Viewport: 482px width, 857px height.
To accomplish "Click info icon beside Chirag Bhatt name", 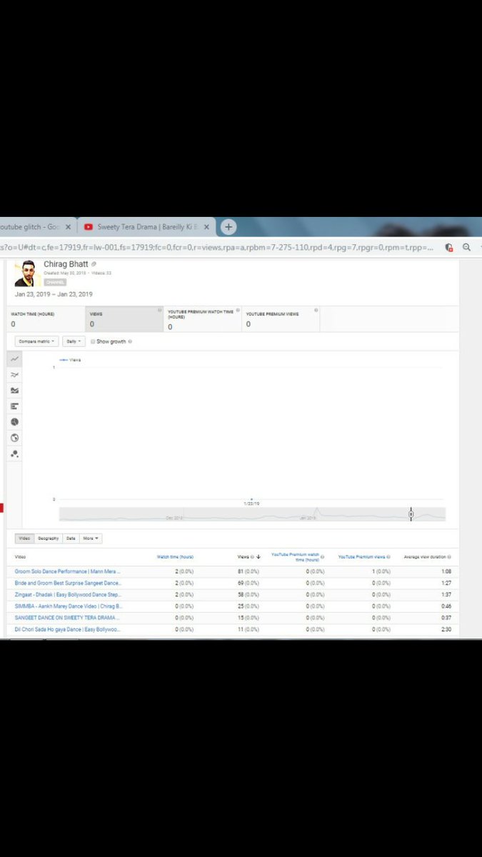I will tap(94, 265).
